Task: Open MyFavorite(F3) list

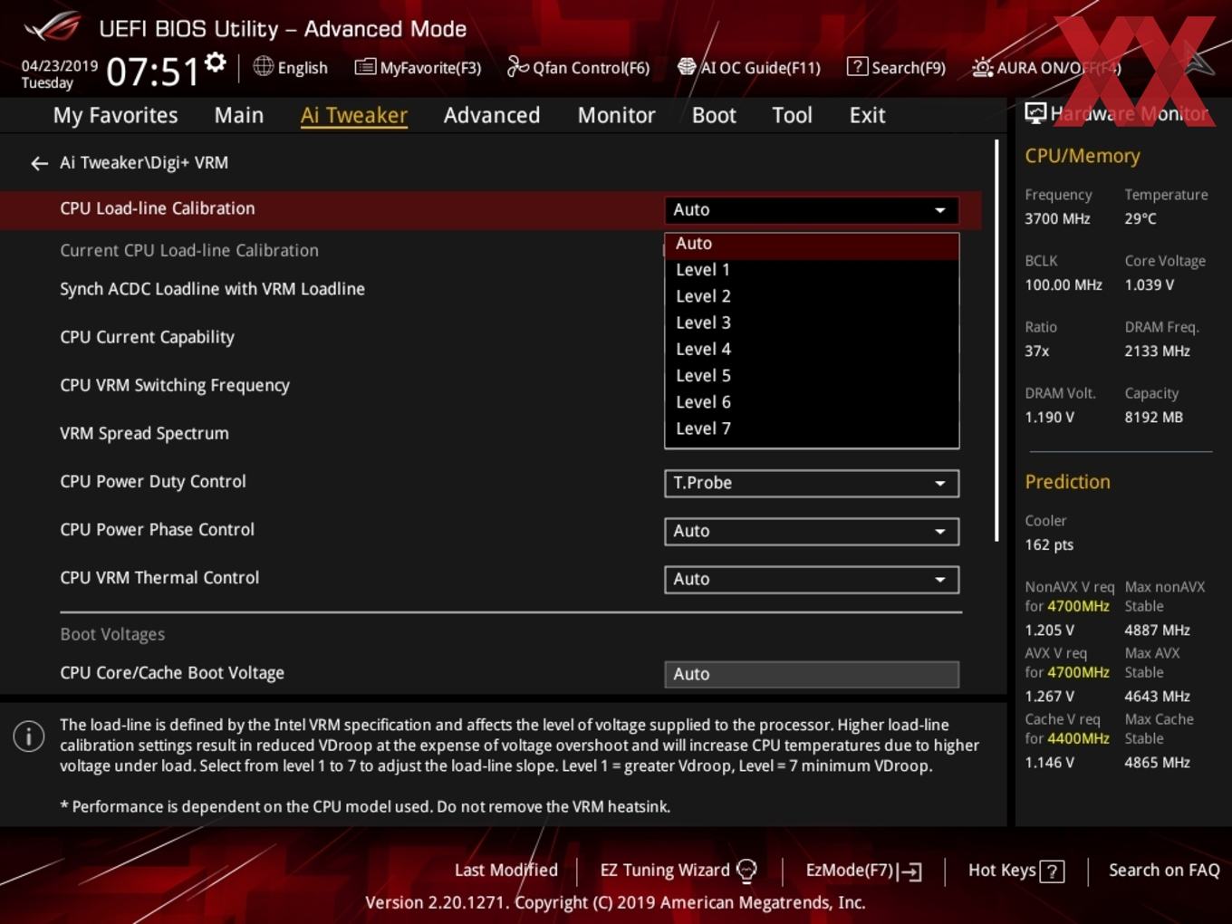Action: click(418, 68)
